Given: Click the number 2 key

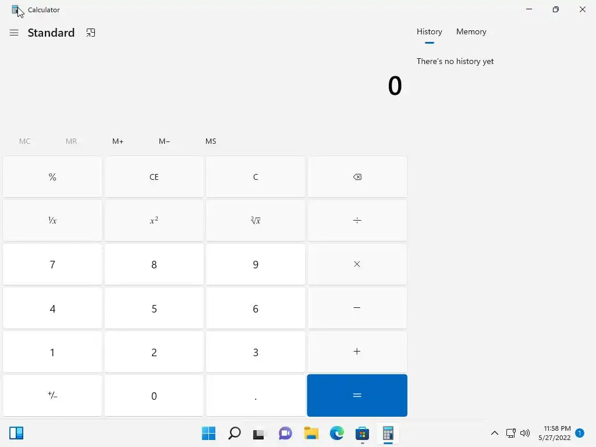Looking at the screenshot, I should click(x=154, y=352).
